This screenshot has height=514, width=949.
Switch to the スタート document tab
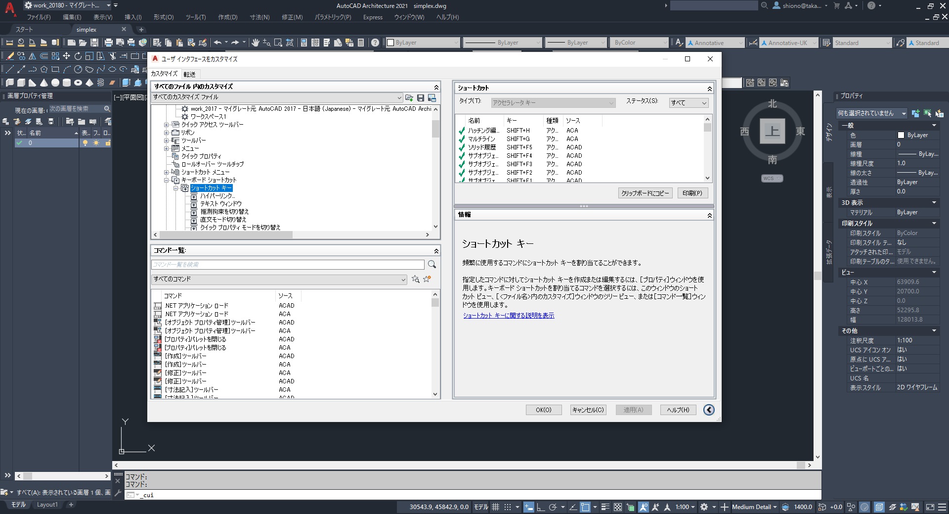(24, 30)
